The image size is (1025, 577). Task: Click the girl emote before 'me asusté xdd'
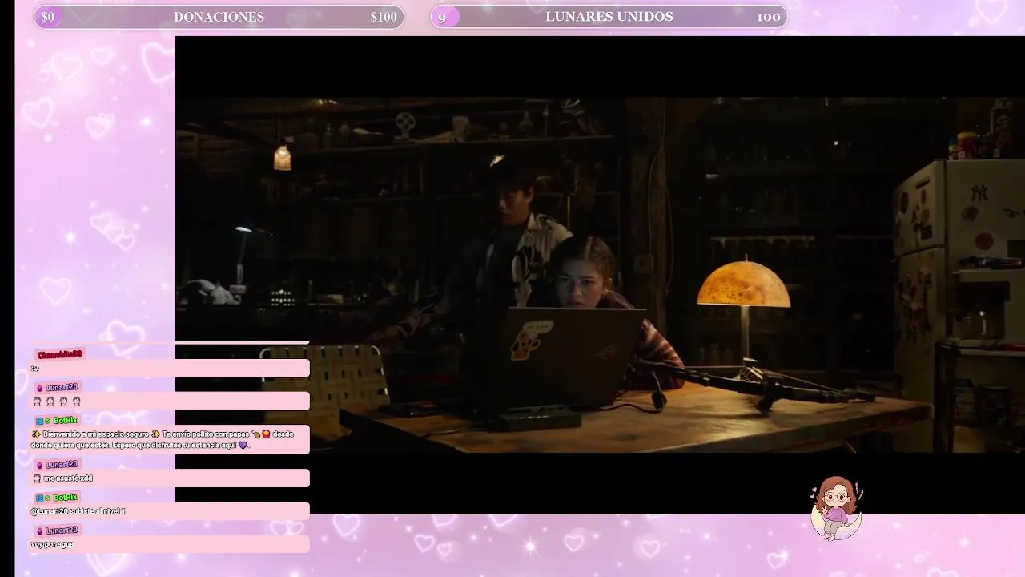tap(37, 478)
